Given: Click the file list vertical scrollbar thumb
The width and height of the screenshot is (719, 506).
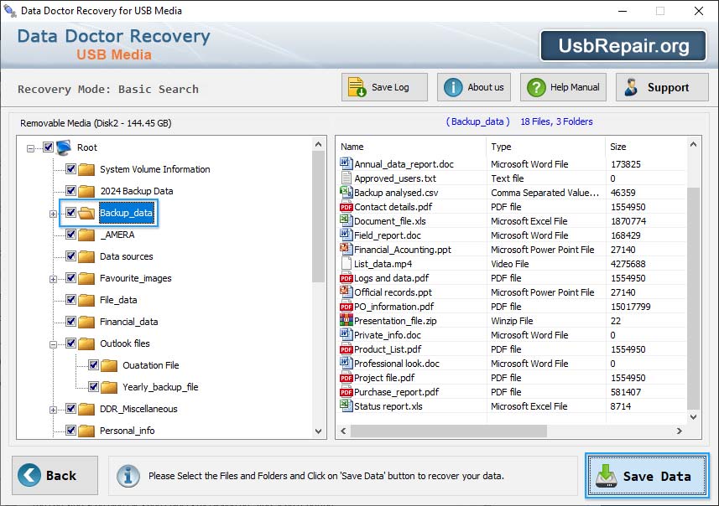Looking at the screenshot, I should click(693, 298).
